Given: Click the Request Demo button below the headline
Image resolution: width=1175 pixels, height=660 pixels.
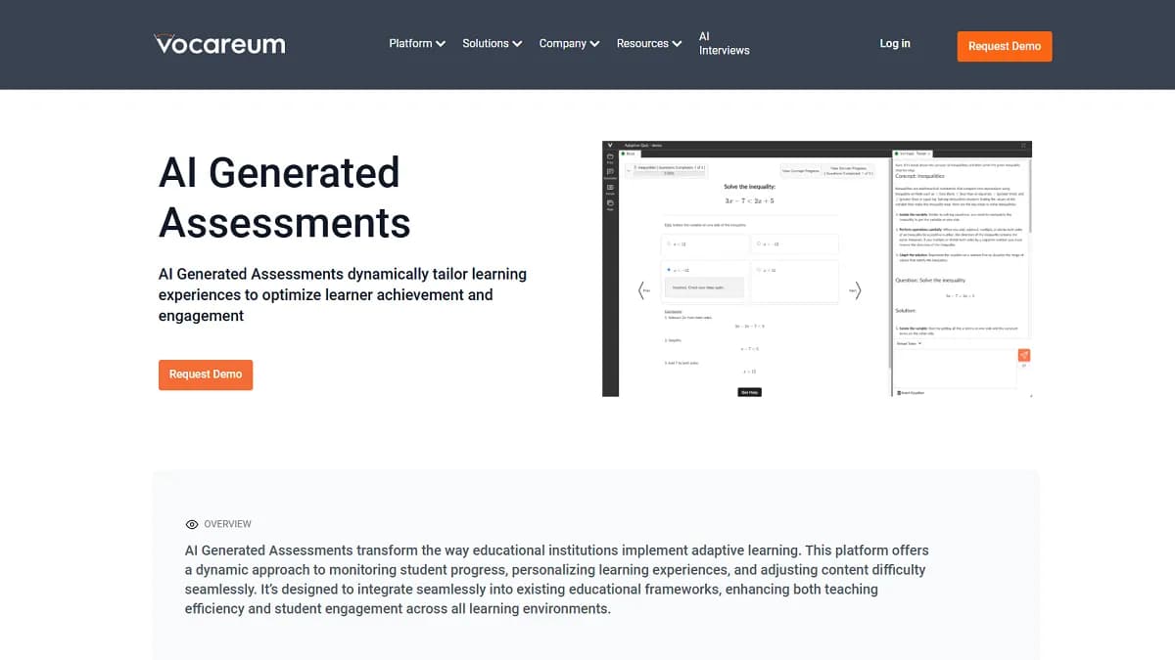Looking at the screenshot, I should click(x=206, y=374).
